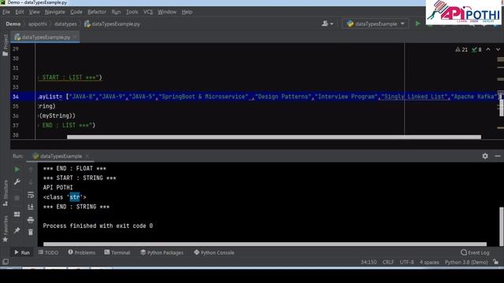Screen dimensions: 504x283
Task: Open the user account dropdown in toolbar
Action: coord(328,24)
